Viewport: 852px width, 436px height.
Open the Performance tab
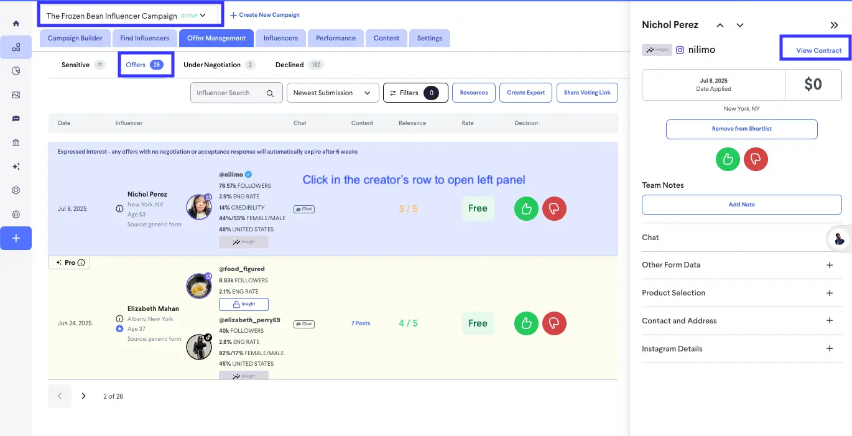click(335, 38)
